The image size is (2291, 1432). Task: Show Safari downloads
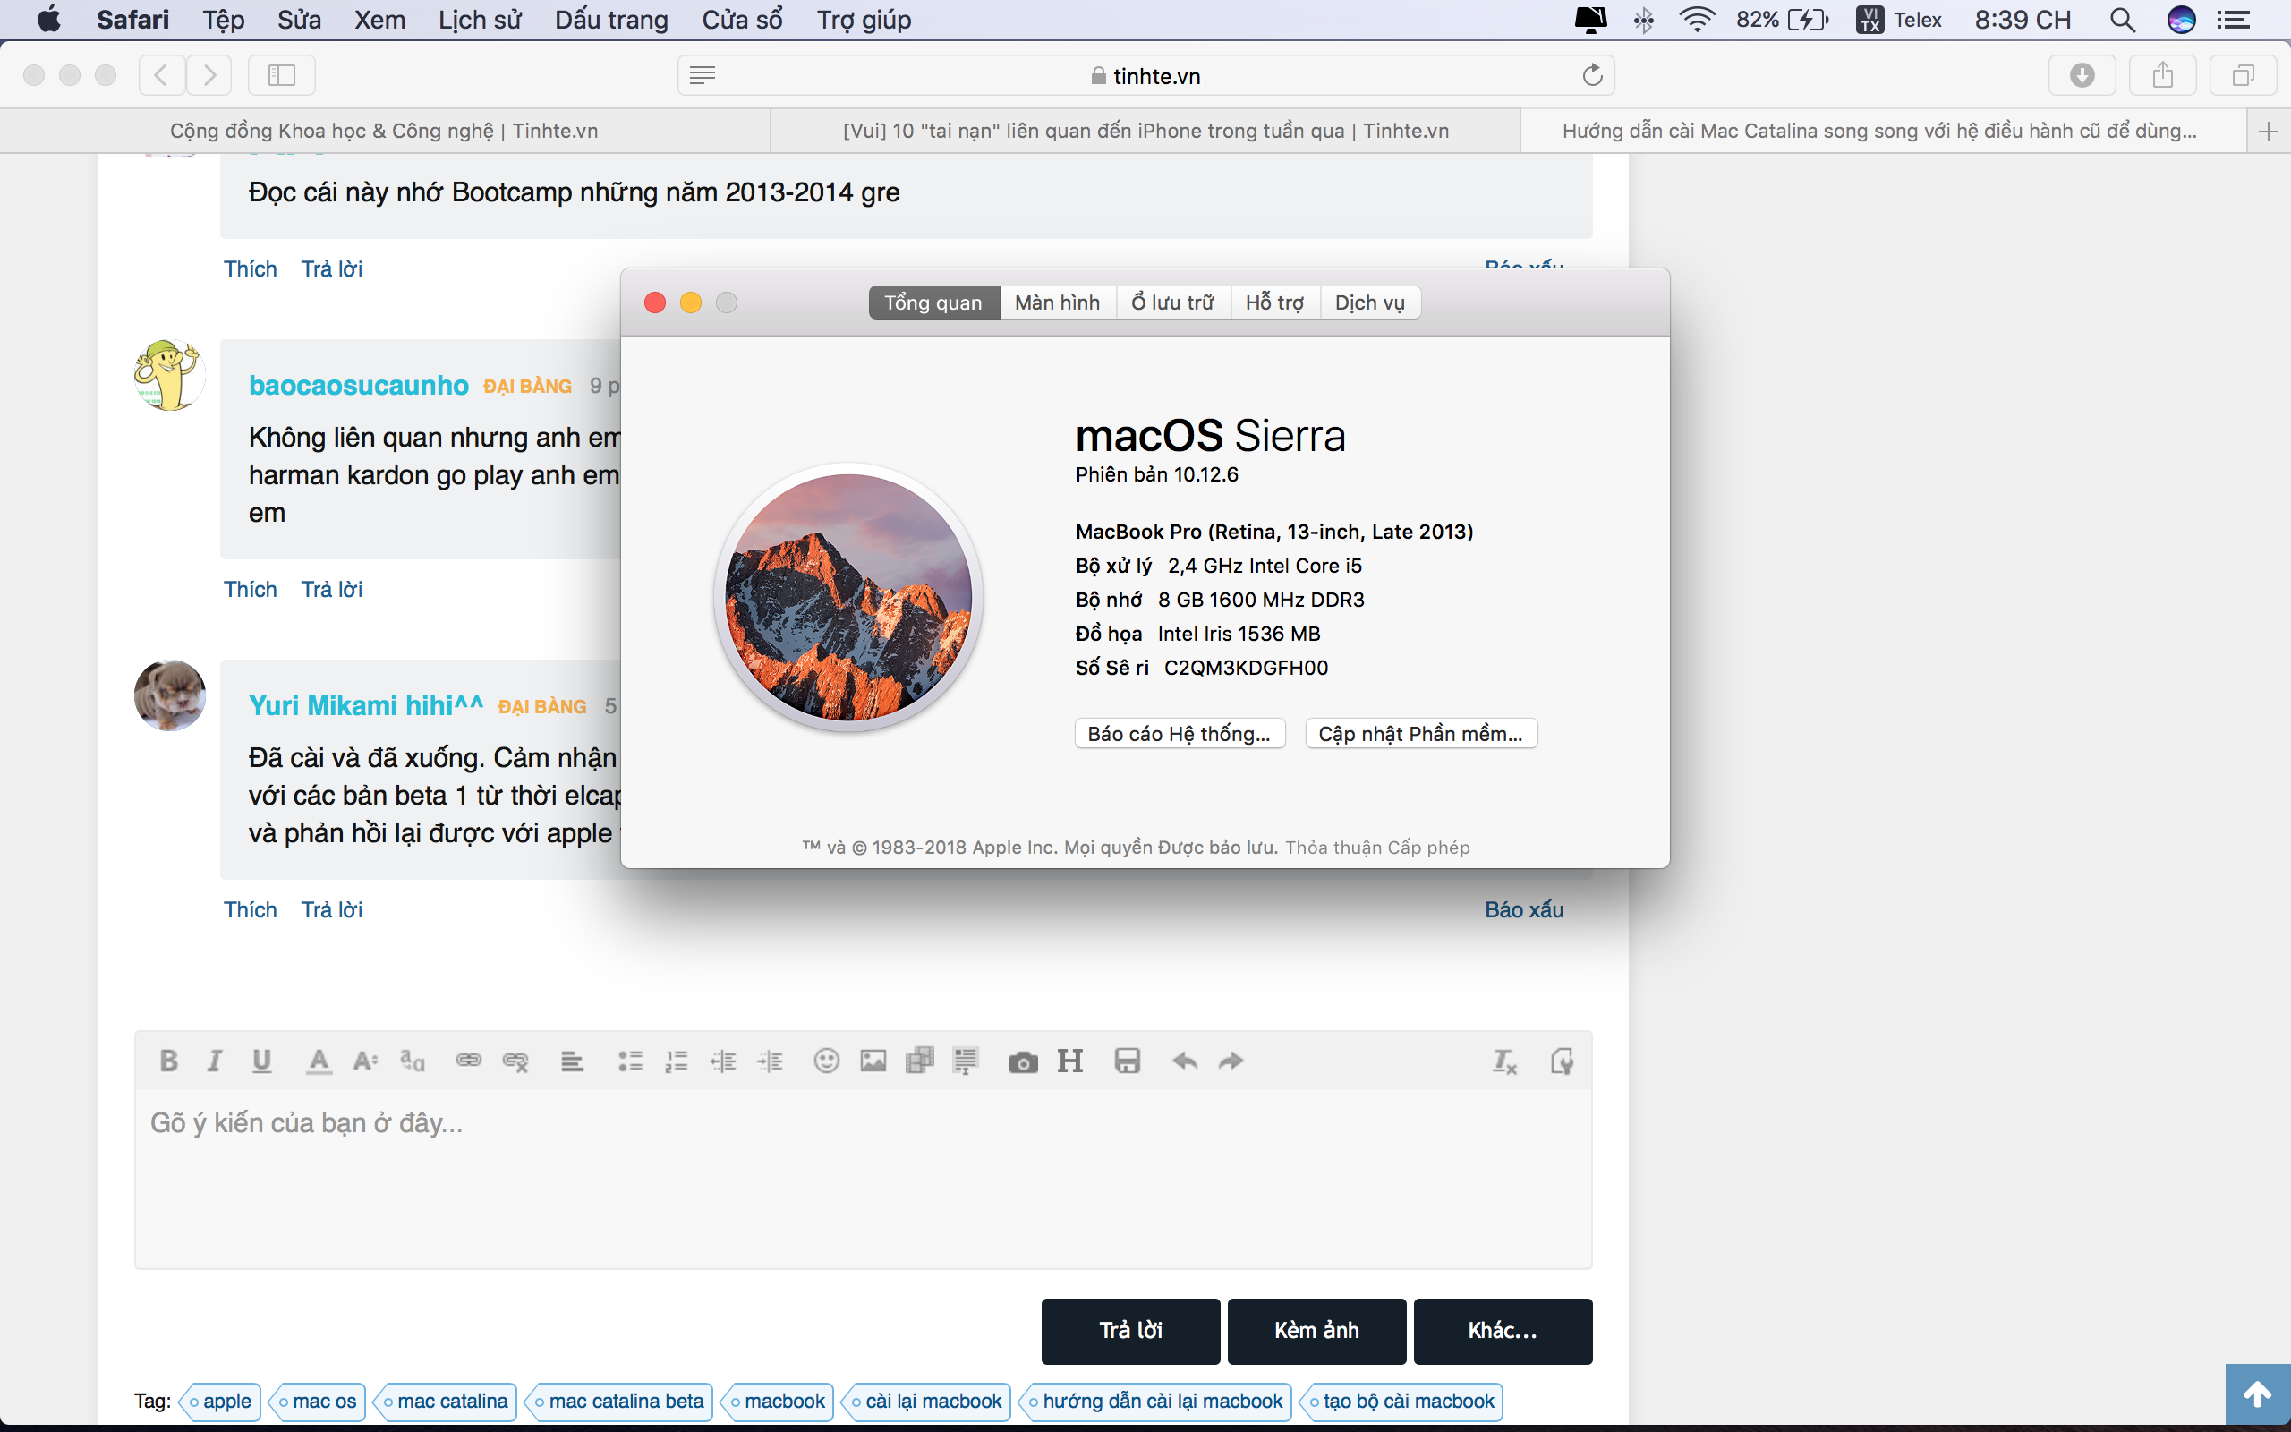(x=2082, y=75)
